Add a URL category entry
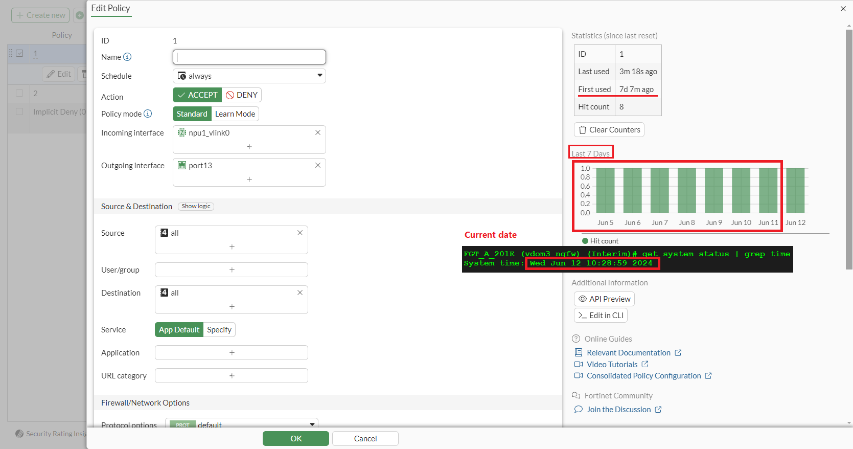The height and width of the screenshot is (449, 853). [232, 375]
